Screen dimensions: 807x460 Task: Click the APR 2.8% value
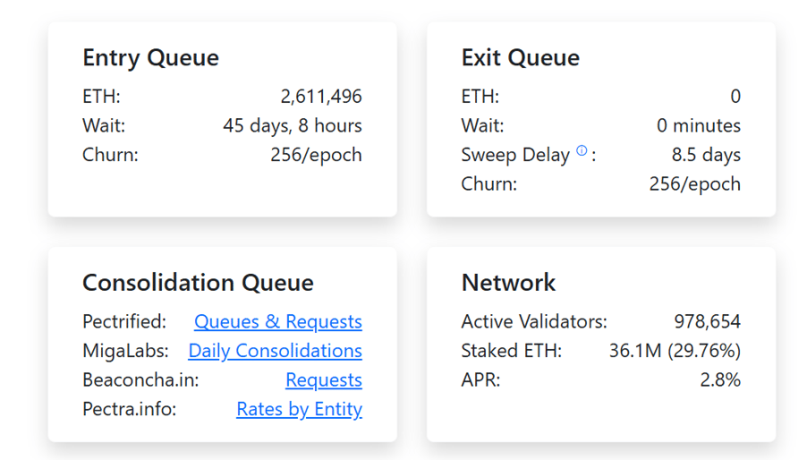click(x=719, y=380)
